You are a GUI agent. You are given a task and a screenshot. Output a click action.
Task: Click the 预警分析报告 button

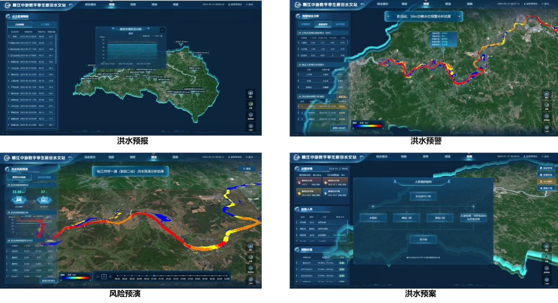(339, 128)
